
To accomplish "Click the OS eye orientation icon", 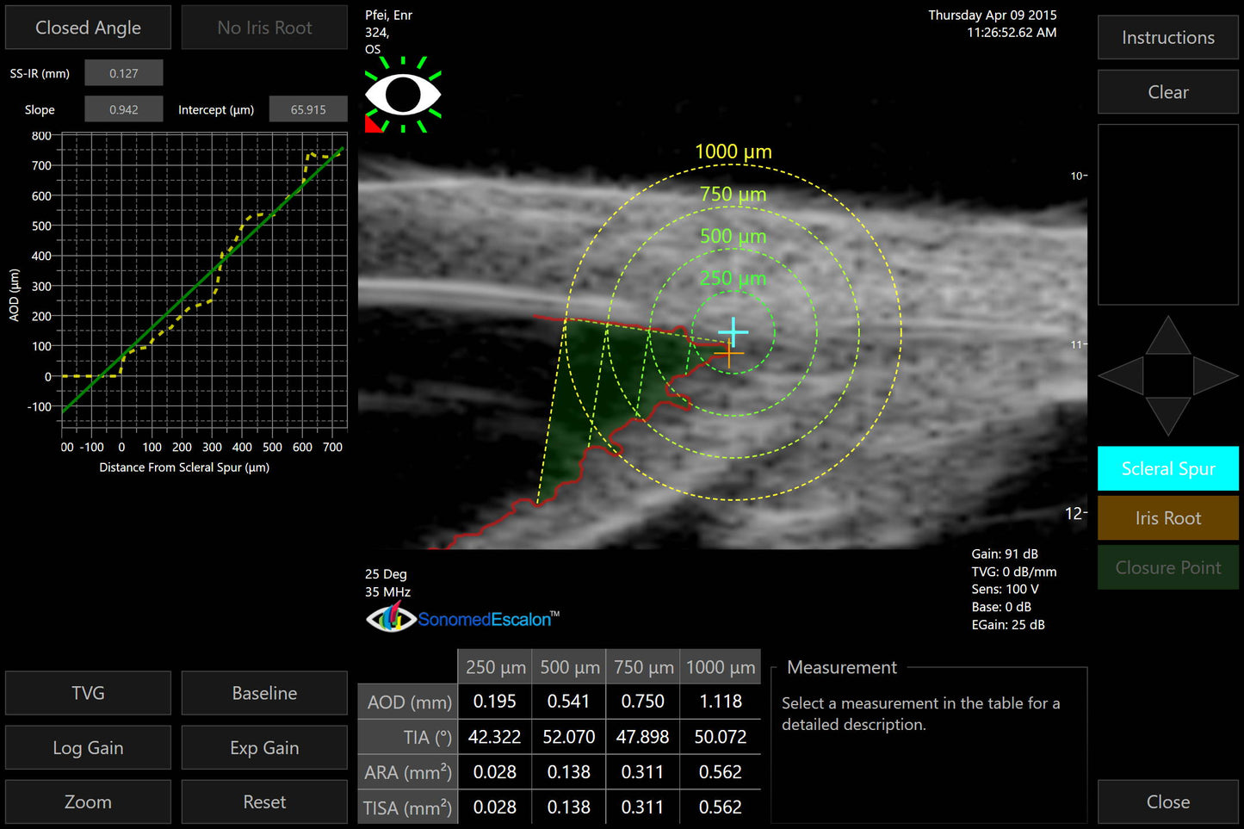I will click(x=403, y=93).
